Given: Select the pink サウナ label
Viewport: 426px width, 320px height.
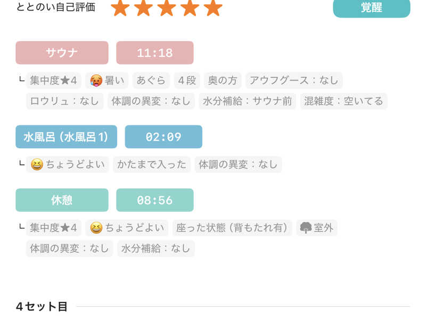Looking at the screenshot, I should (62, 53).
